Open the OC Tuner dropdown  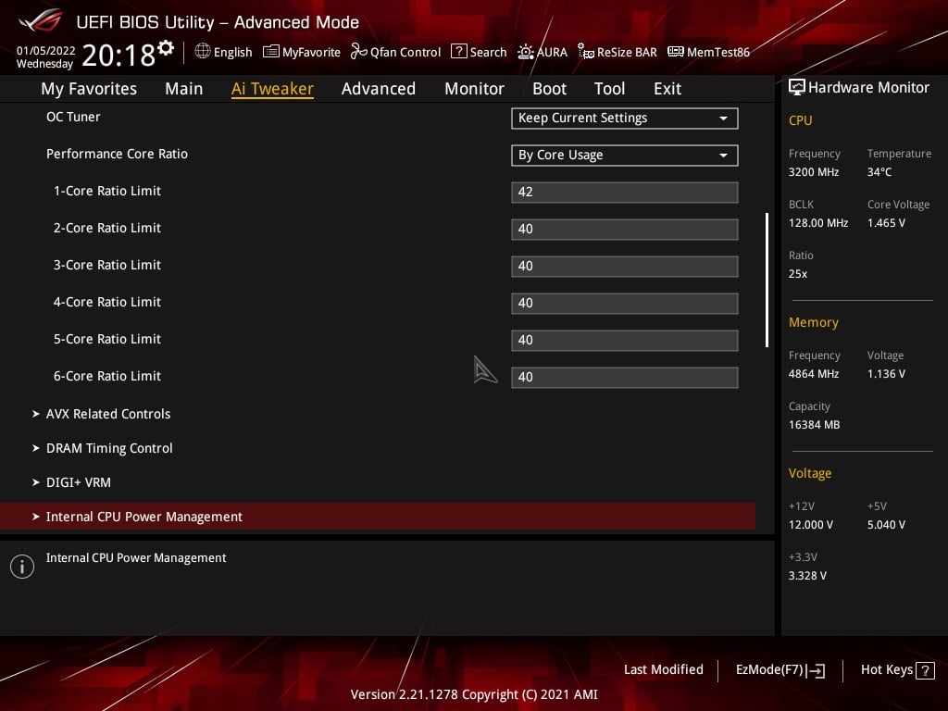(x=624, y=118)
